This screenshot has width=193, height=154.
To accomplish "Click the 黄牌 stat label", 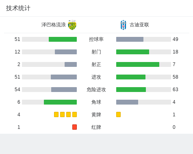I will click(96, 115).
